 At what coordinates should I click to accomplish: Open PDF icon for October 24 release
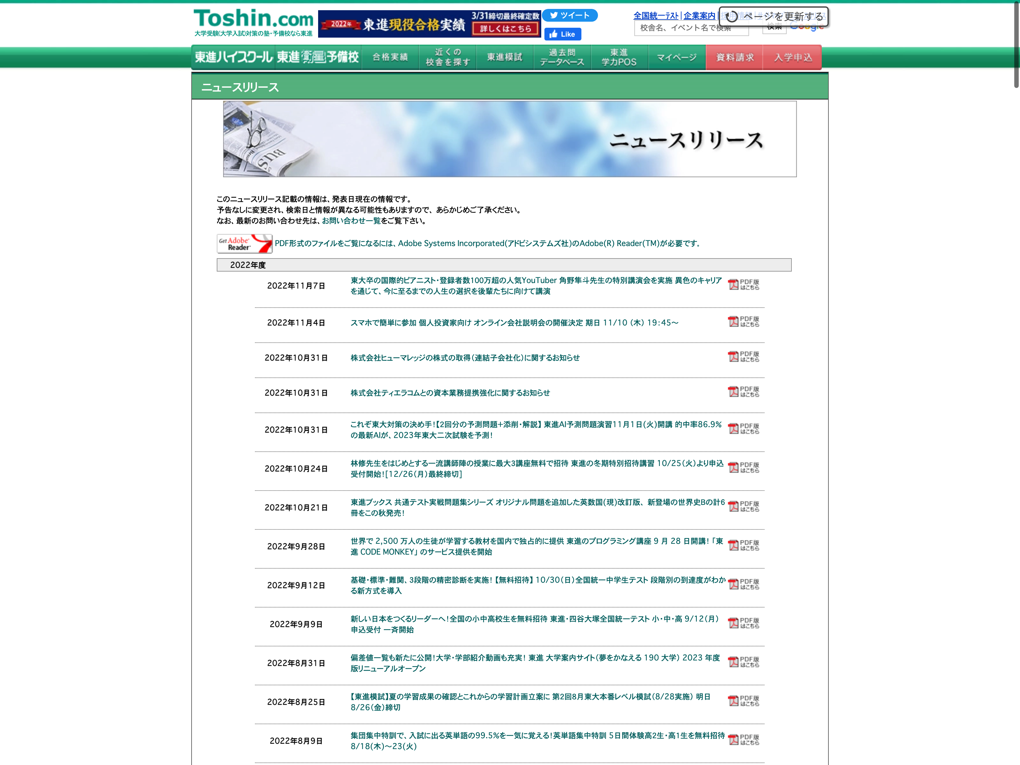743,468
